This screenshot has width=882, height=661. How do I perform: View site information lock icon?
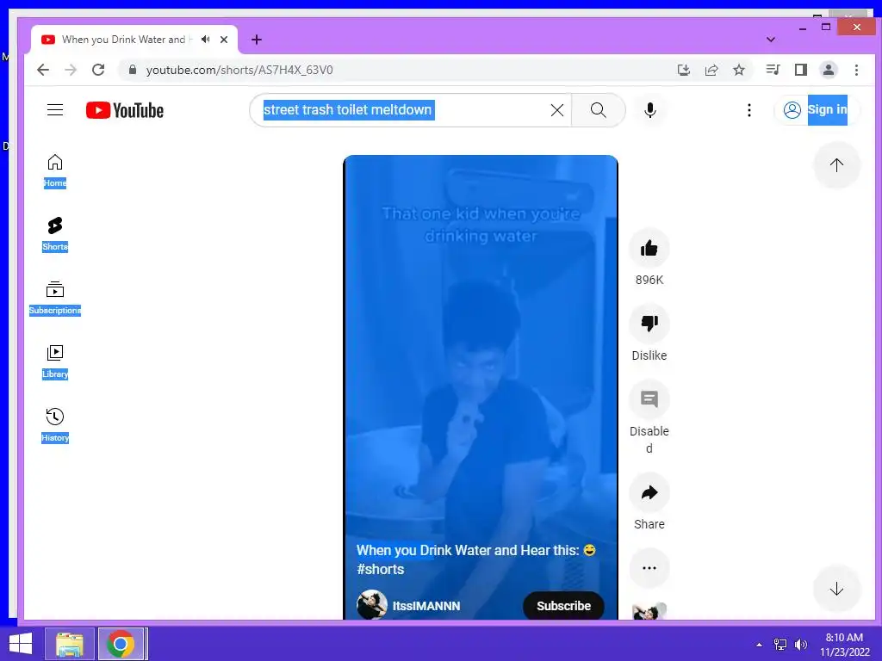133,70
